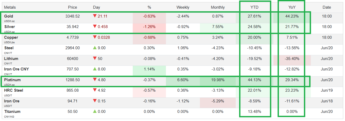Click the Monthly column header
The height and width of the screenshot is (121, 345).
(x=218, y=7)
